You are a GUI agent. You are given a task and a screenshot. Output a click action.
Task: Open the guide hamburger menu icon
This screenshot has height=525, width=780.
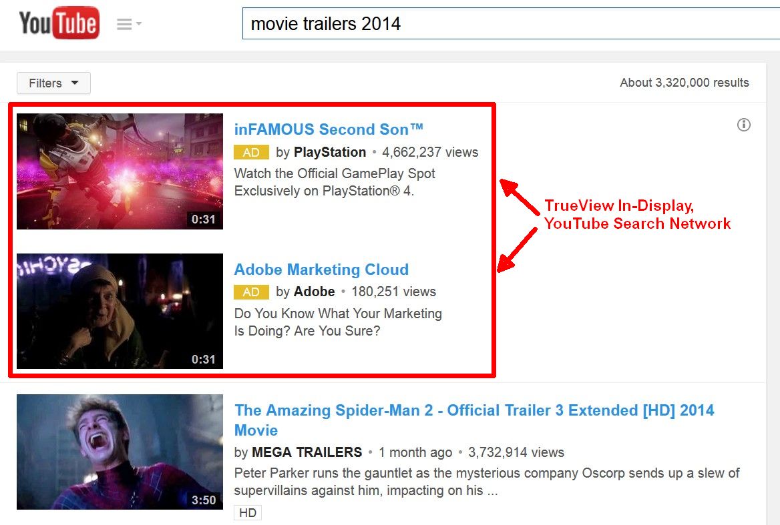point(124,22)
